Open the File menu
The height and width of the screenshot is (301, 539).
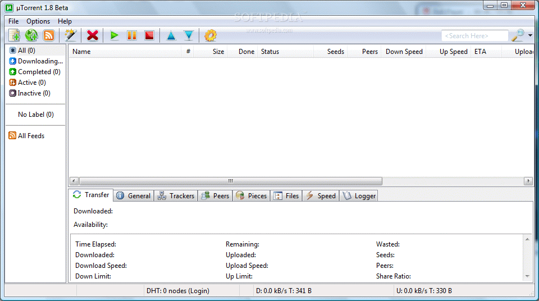click(x=13, y=21)
